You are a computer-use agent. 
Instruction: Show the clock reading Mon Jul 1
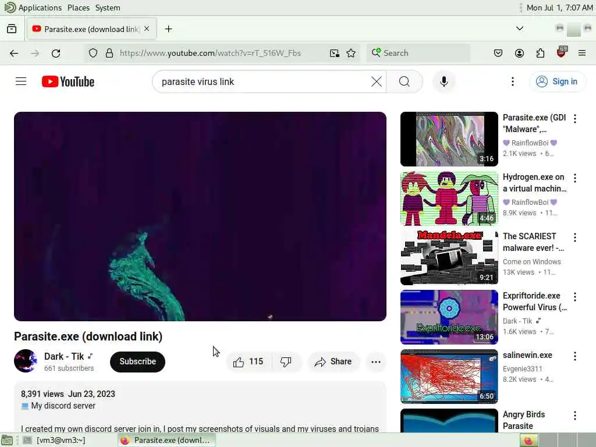click(x=559, y=8)
